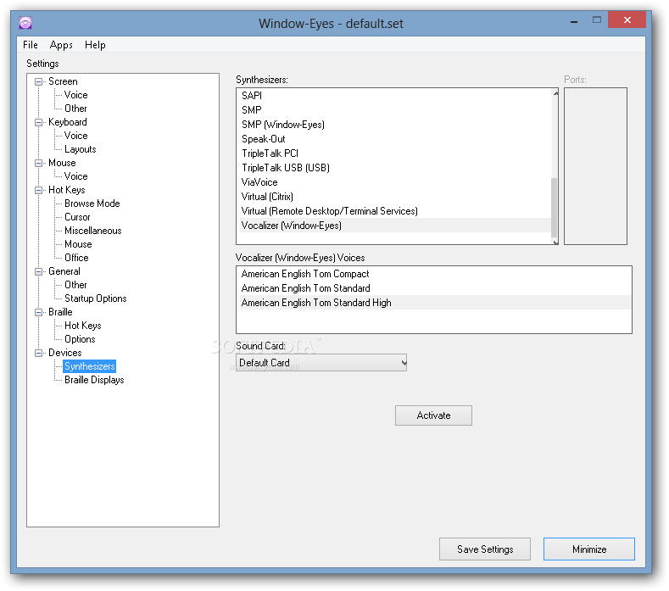The height and width of the screenshot is (591, 669).
Task: Minimize window via title bar button
Action: [574, 20]
